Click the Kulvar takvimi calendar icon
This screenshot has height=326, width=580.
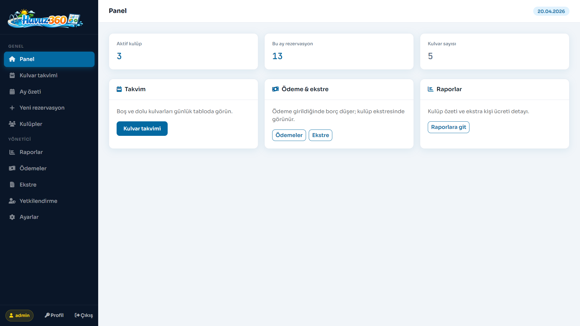click(12, 75)
